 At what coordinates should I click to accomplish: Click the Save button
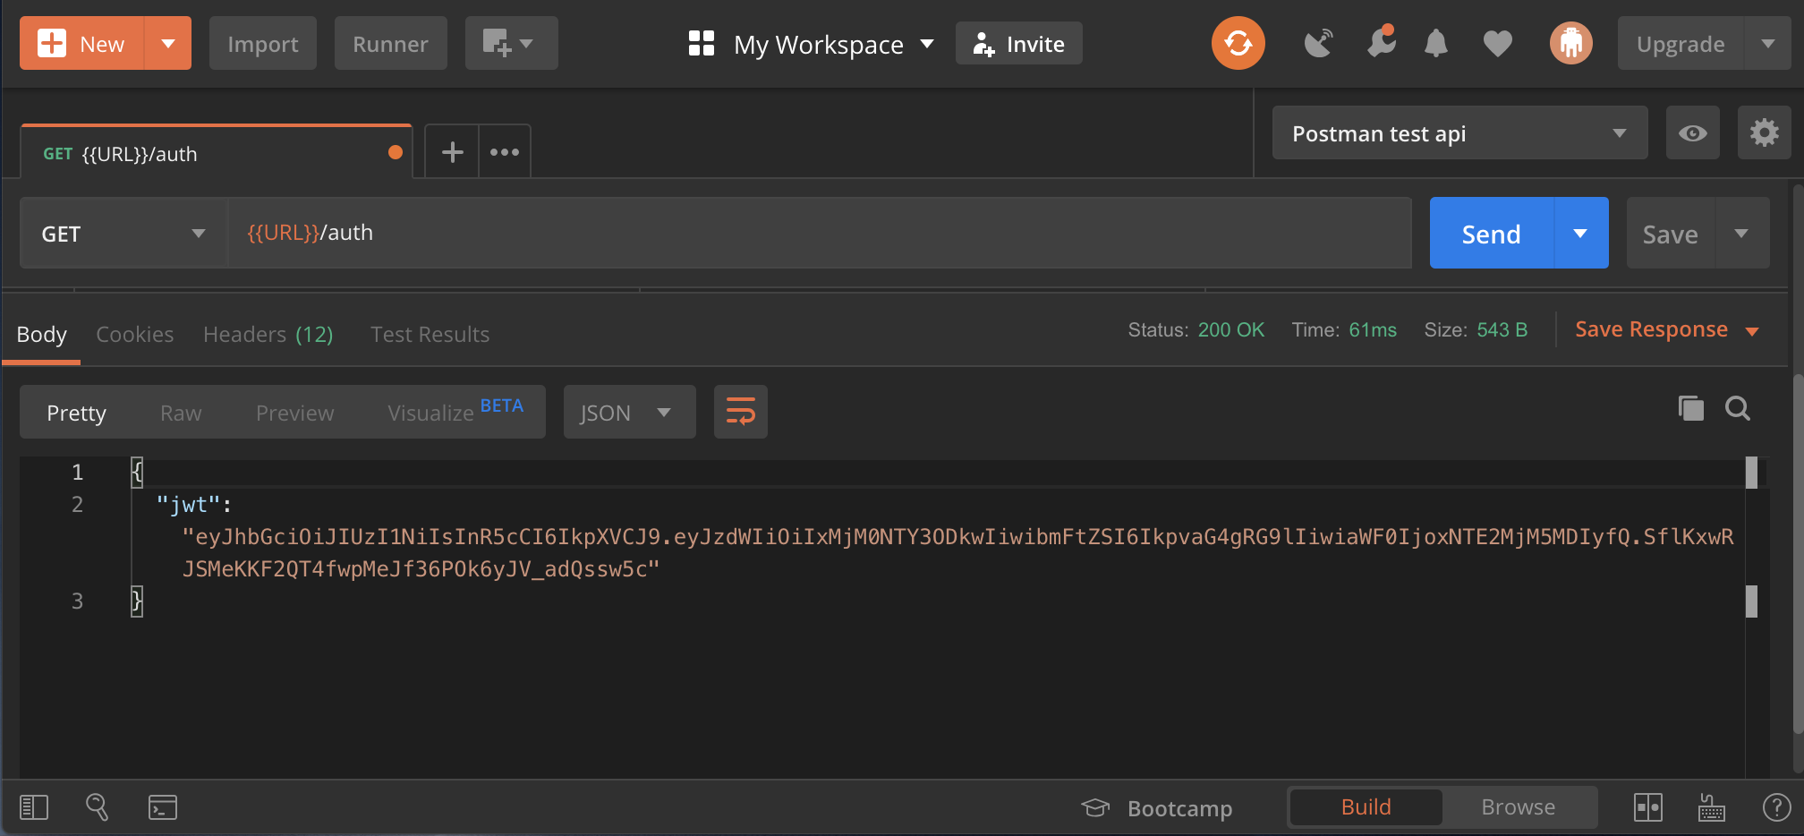(x=1671, y=233)
